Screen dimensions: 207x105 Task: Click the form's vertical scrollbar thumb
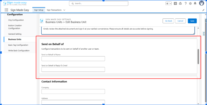point(198,56)
